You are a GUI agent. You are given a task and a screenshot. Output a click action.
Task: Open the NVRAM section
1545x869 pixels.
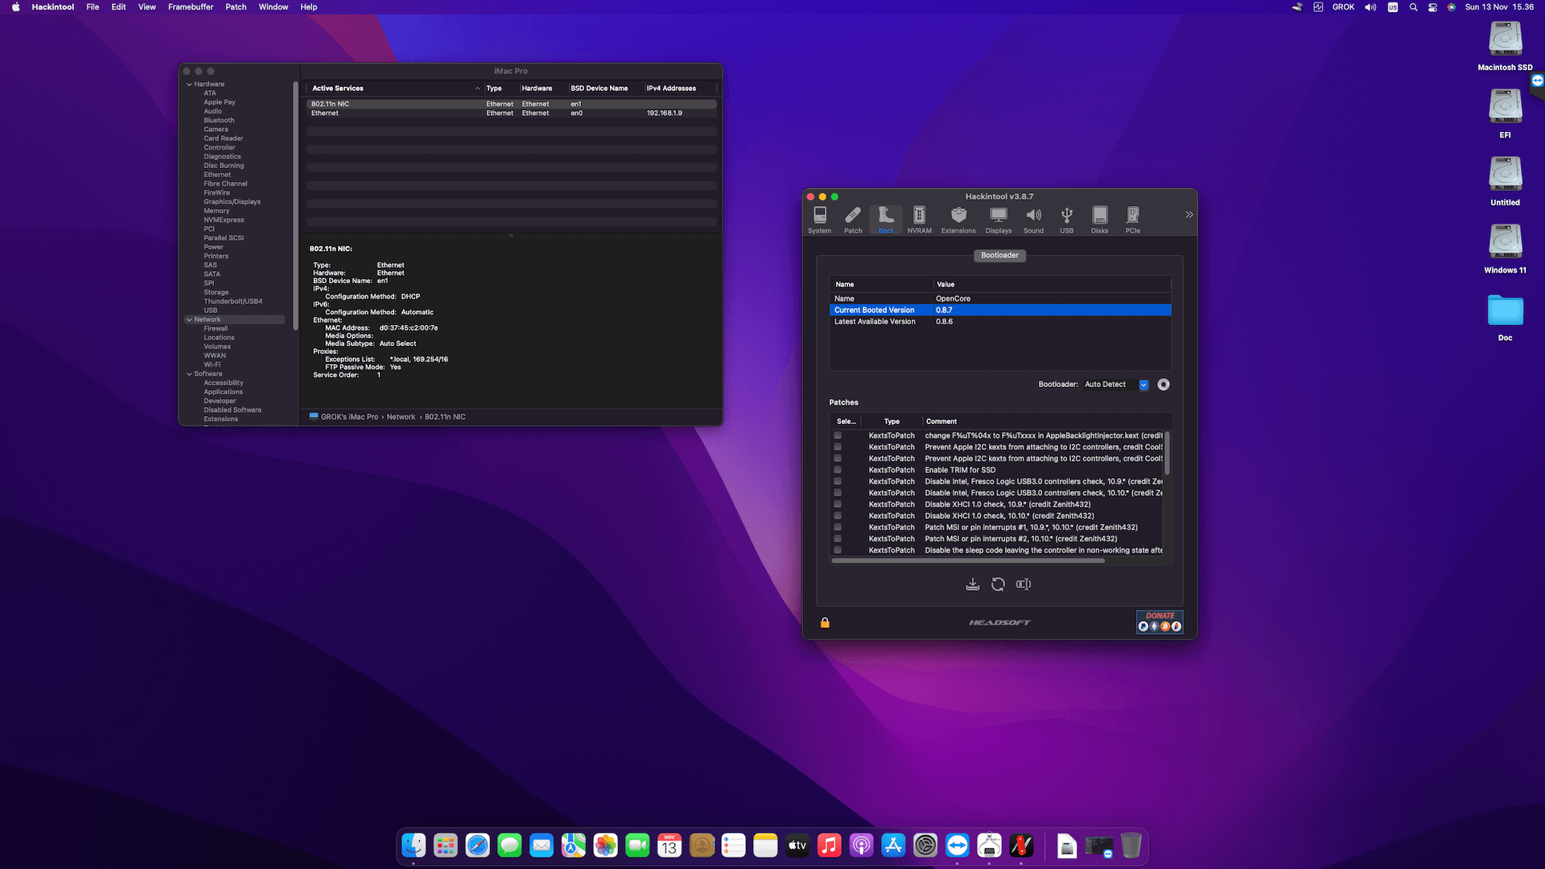[x=919, y=217]
